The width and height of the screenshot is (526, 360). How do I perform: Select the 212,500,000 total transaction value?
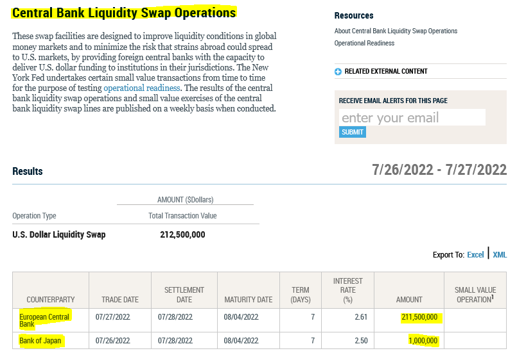coord(182,234)
